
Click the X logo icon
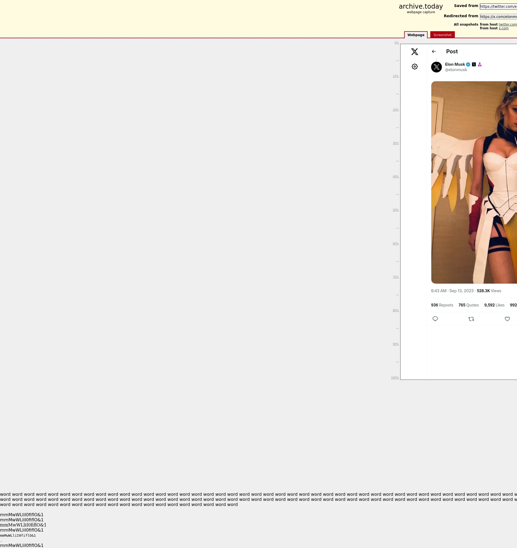414,52
